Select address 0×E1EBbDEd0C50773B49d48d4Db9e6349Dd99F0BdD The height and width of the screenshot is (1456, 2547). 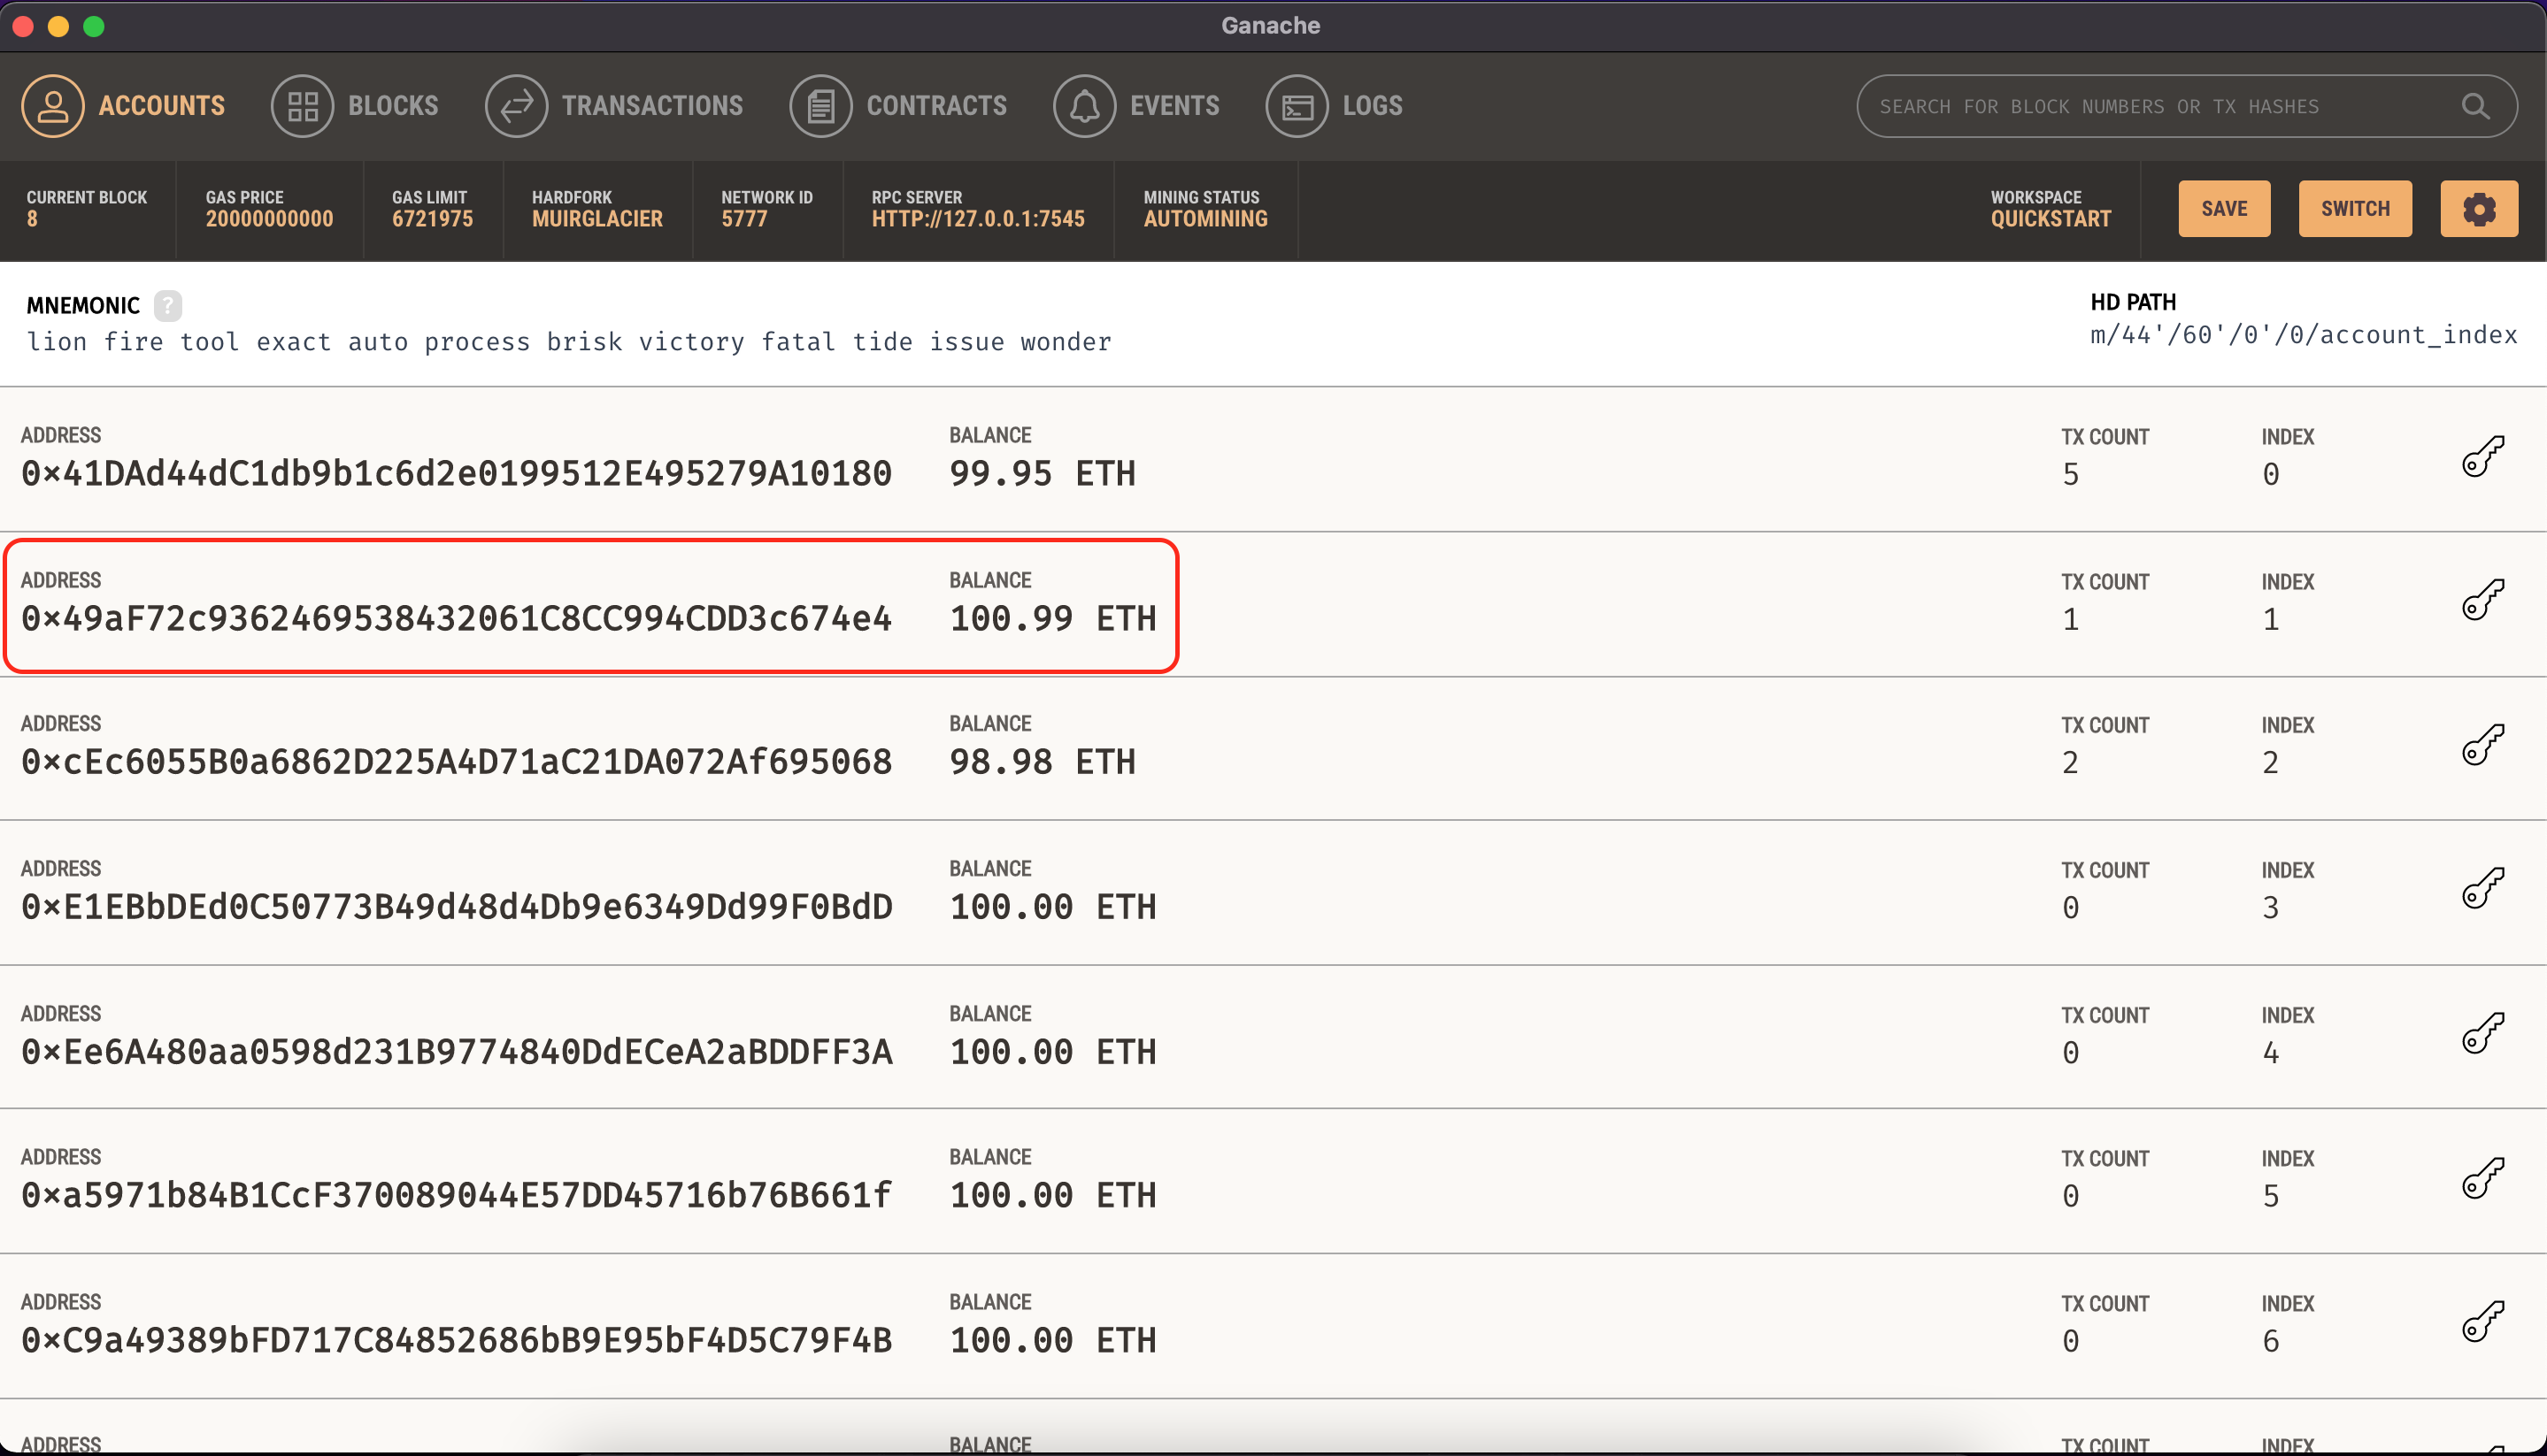coord(456,907)
